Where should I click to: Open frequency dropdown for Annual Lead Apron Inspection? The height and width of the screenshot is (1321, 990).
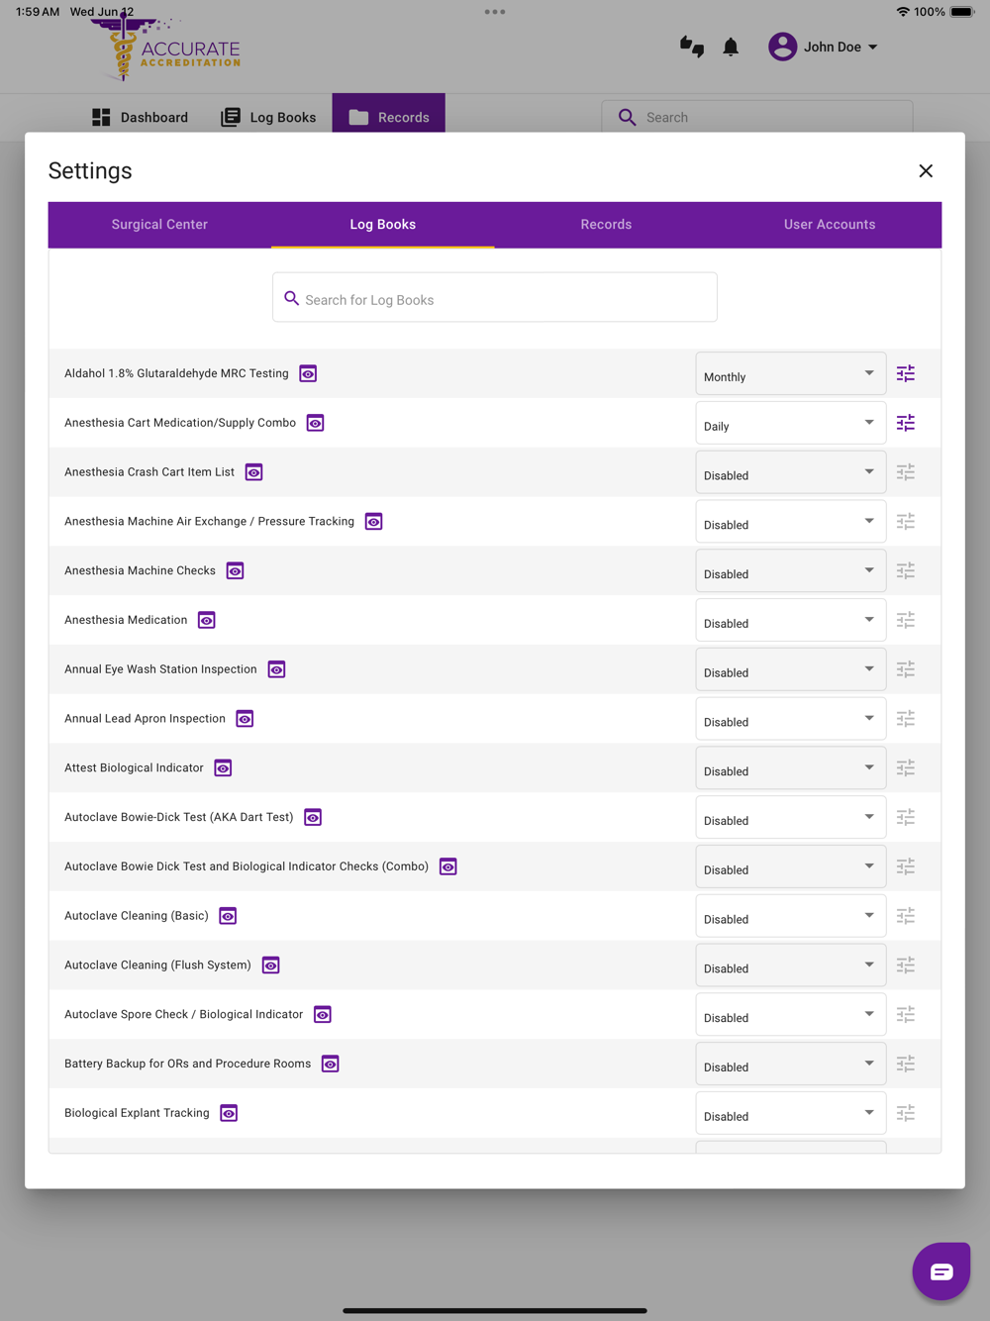point(791,719)
